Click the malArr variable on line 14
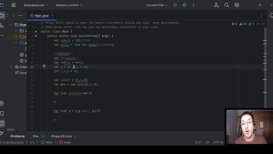This screenshot has width=273, height=154. [x=65, y=80]
